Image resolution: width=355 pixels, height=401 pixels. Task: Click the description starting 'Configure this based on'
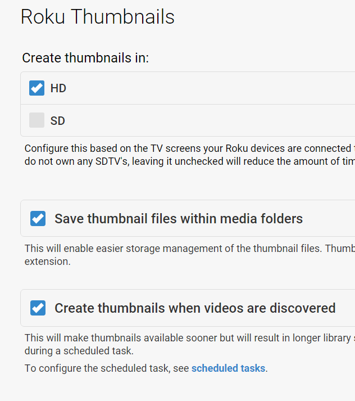[185, 149]
